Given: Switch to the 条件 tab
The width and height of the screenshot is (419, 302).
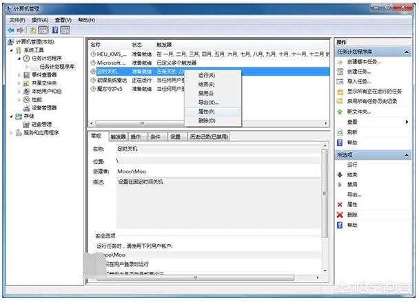Looking at the screenshot, I should pyautogui.click(x=157, y=137).
